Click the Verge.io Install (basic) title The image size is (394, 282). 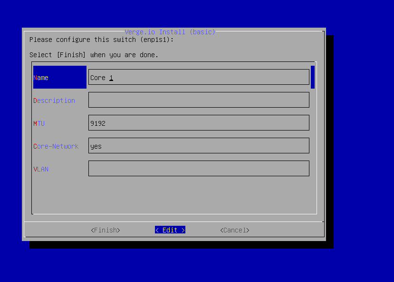click(x=170, y=32)
